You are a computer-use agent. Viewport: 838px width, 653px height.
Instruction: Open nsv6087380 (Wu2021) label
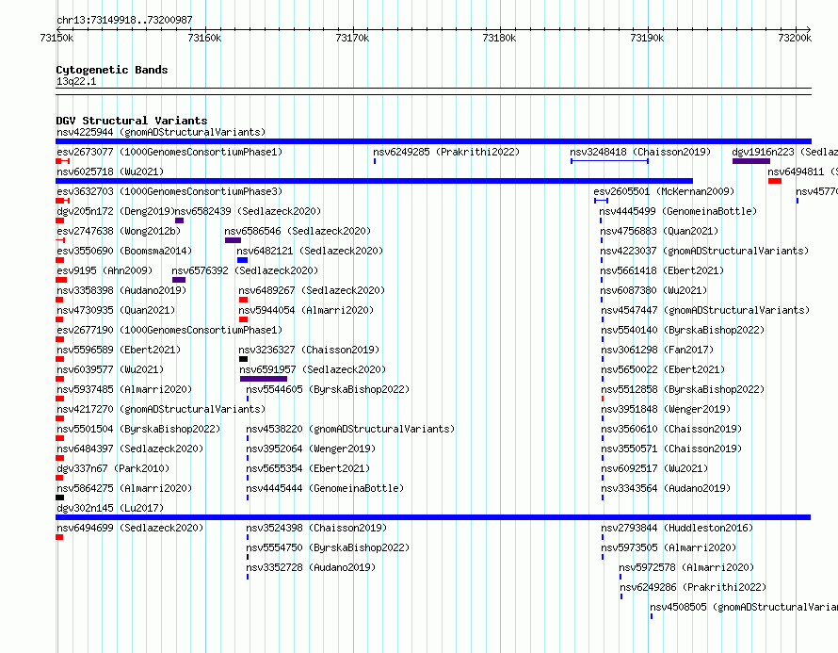(653, 290)
